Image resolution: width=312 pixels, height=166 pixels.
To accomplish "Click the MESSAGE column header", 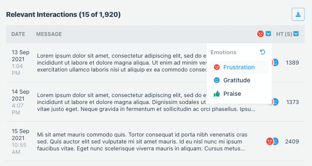I will pos(49,34).
